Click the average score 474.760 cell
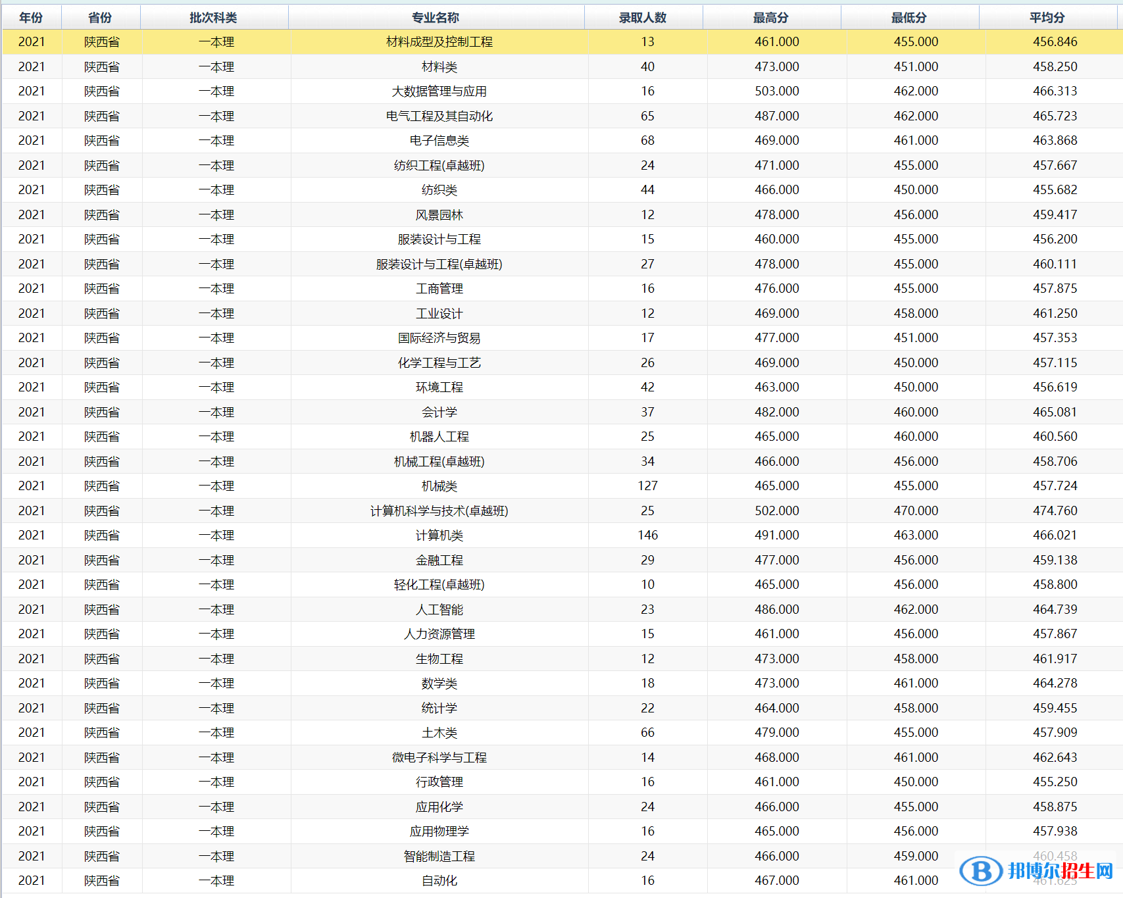 click(1055, 511)
